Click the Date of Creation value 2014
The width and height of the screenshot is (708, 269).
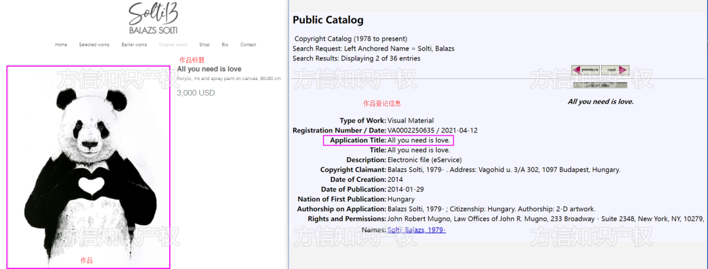click(395, 180)
